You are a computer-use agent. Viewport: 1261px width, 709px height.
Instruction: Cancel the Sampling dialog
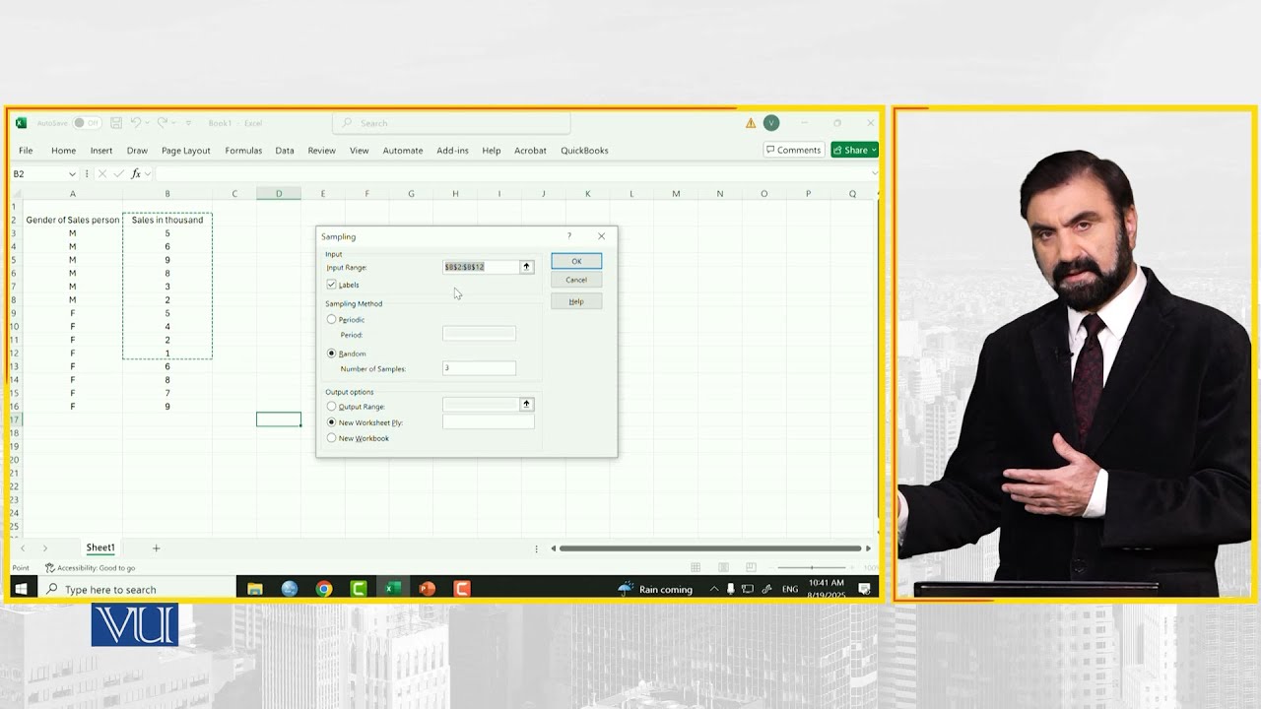point(576,280)
